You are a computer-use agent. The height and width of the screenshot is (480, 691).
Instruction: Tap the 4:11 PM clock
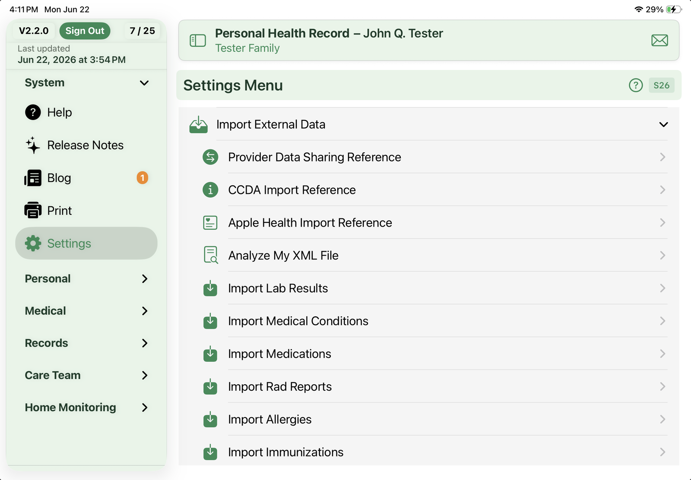(x=24, y=9)
